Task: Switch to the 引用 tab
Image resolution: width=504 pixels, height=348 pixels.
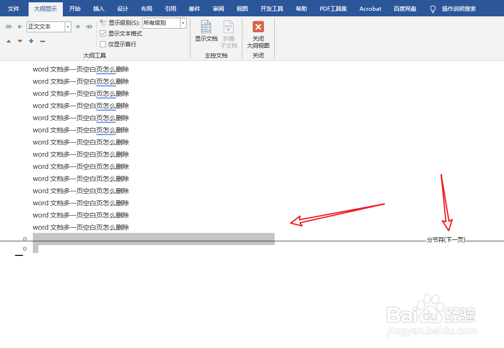Action: tap(170, 9)
